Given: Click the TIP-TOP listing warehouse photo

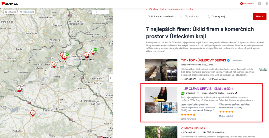Looking at the screenshot, I should point(161,70).
